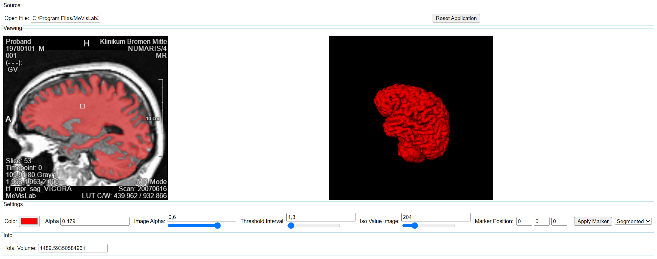The width and height of the screenshot is (657, 259).
Task: Focus the Open File path field
Action: click(65, 18)
